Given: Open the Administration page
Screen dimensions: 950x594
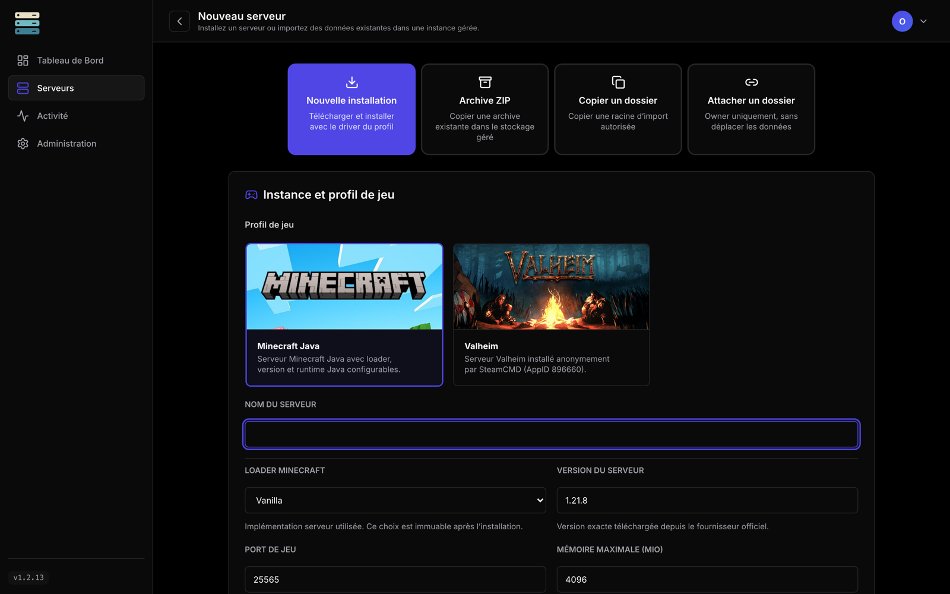Looking at the screenshot, I should (76, 144).
